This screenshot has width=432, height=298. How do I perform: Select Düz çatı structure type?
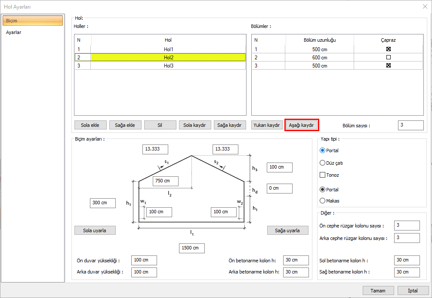pos(323,163)
